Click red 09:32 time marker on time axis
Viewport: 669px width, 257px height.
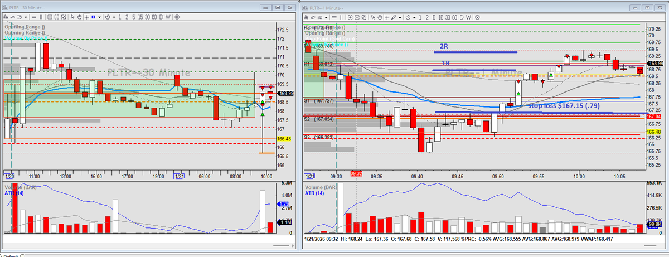(357, 174)
